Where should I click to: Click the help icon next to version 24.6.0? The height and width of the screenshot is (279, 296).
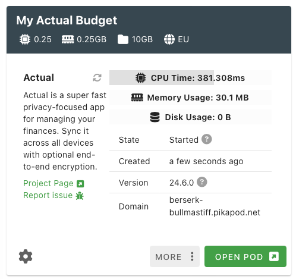[202, 182]
